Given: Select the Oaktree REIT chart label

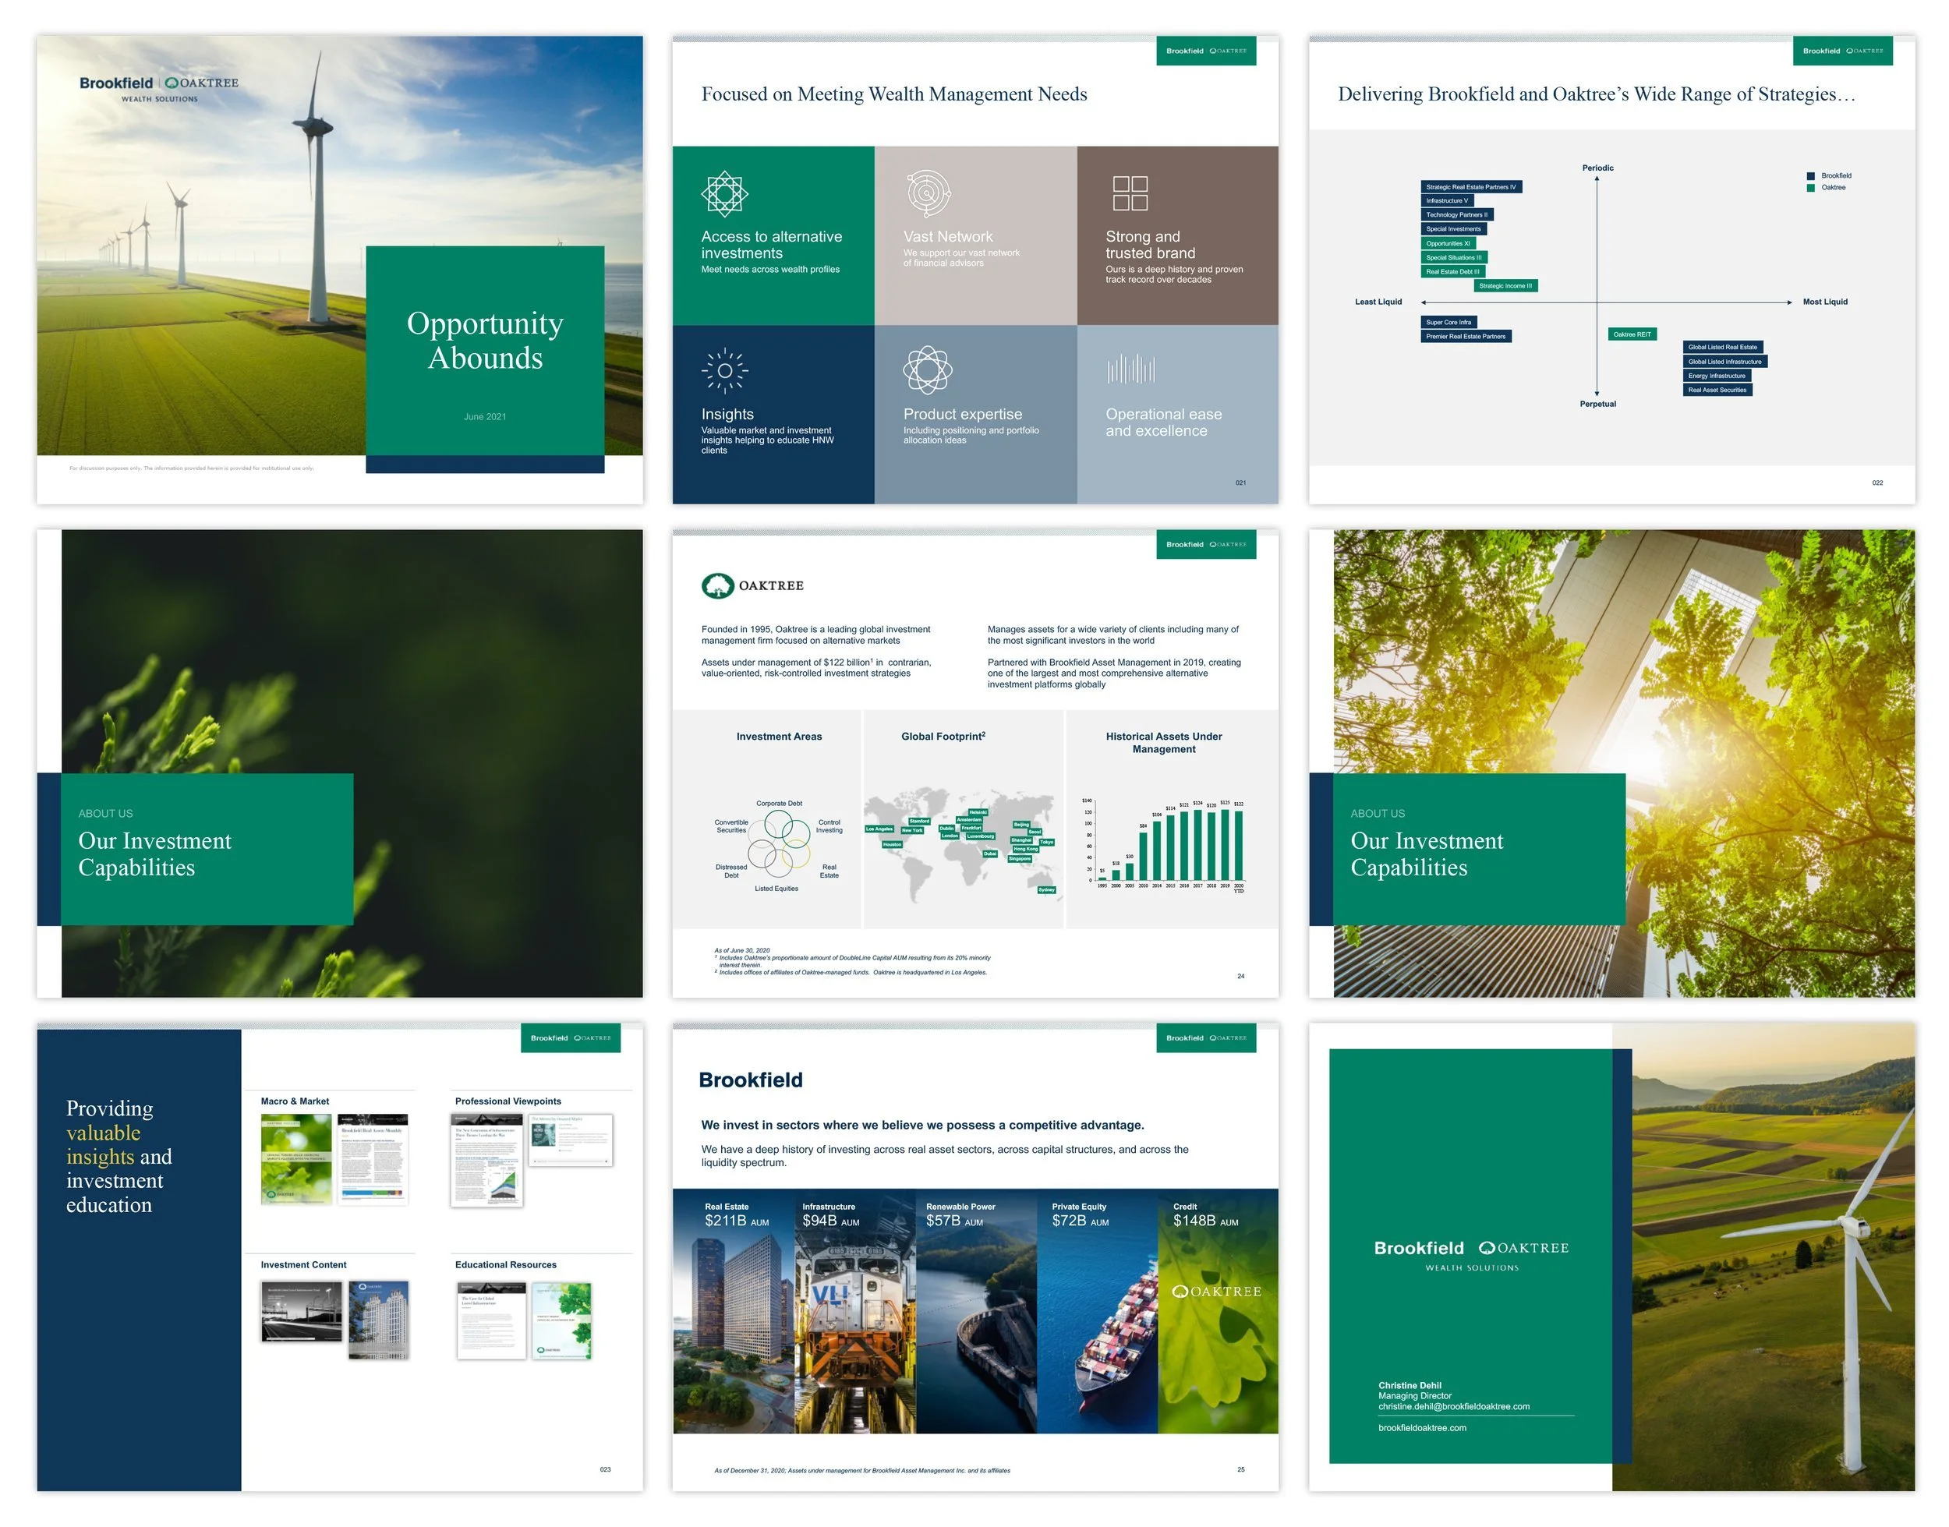Looking at the screenshot, I should [x=1632, y=334].
